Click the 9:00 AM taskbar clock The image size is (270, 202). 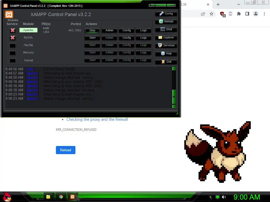(x=247, y=197)
